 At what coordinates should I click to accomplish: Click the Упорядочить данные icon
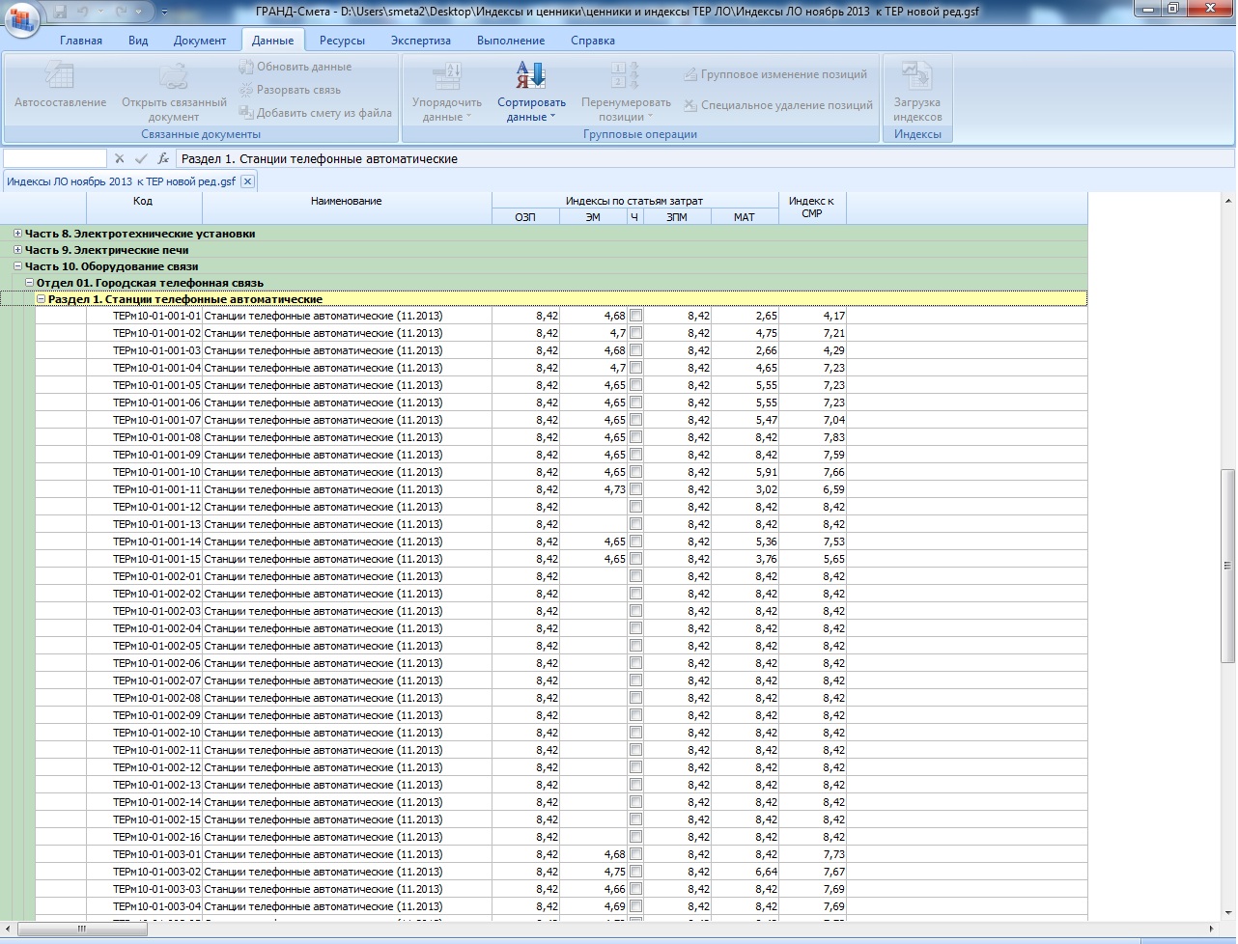pyautogui.click(x=446, y=76)
